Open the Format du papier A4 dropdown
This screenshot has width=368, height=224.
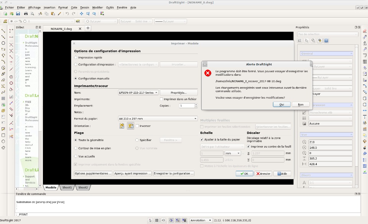click(x=158, y=118)
